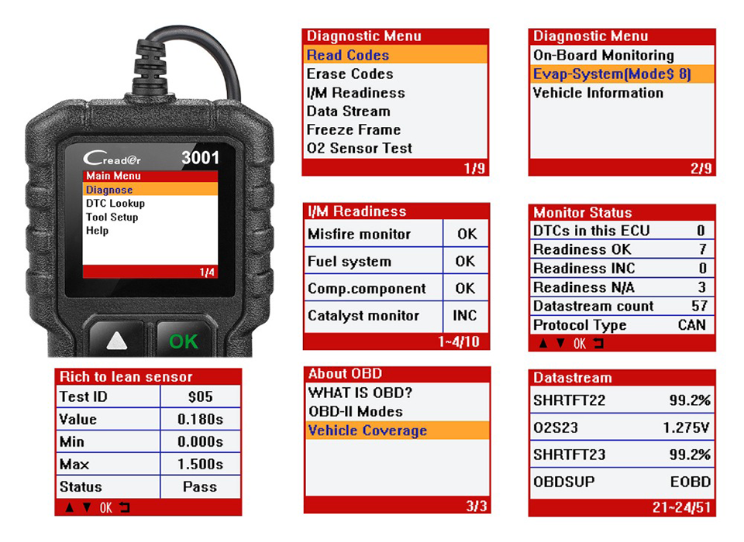Click up arrow in Rich to lean sensor footer
This screenshot has height=542, width=744.
tap(68, 507)
